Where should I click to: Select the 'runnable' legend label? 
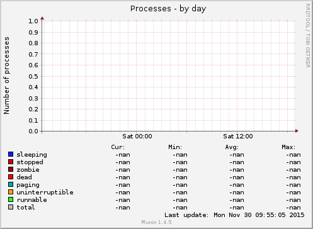(x=31, y=200)
